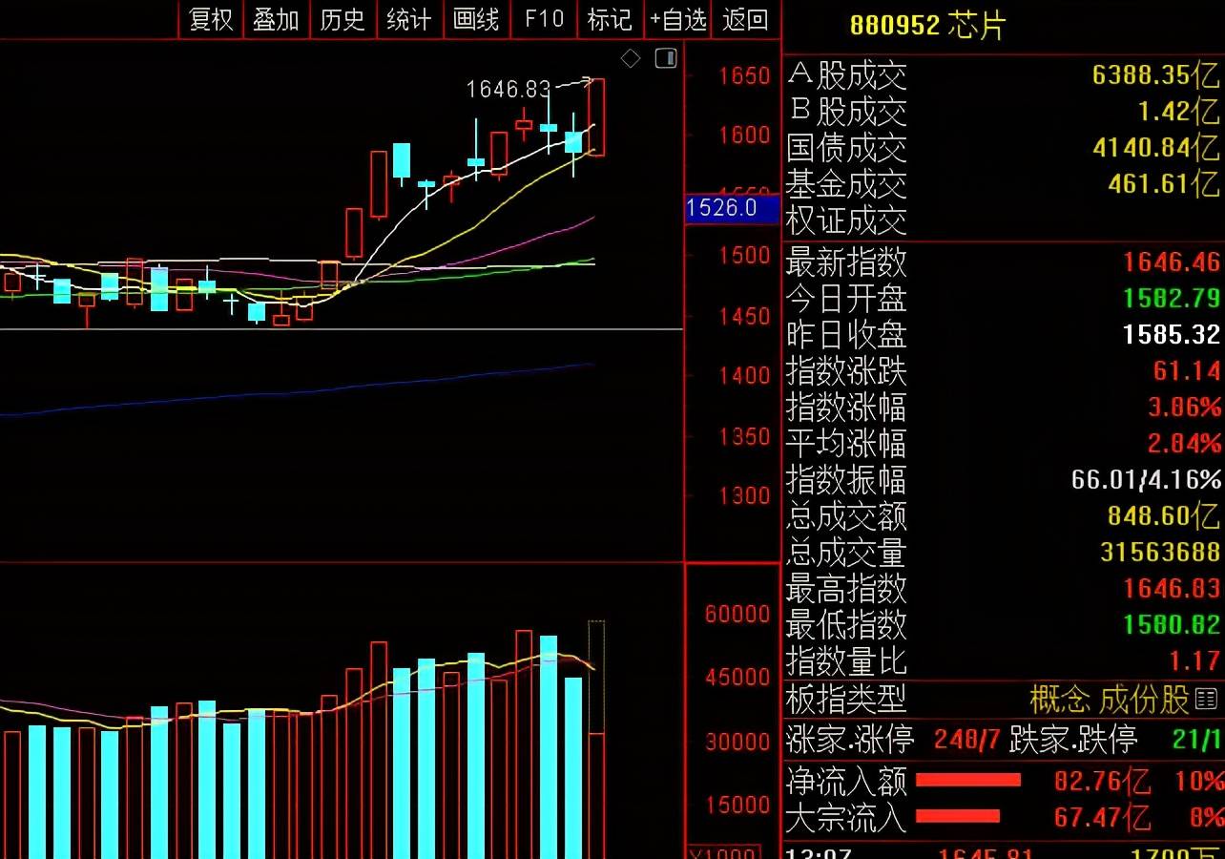Add the index via +自选

point(678,19)
